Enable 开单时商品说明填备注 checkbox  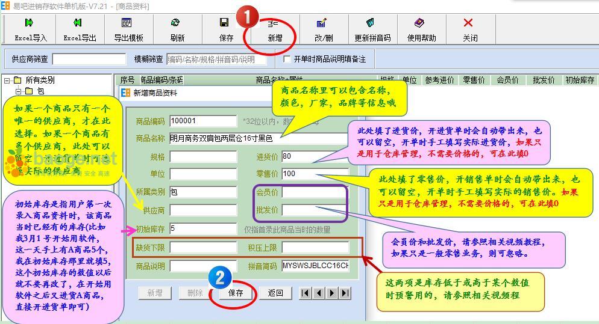287,60
